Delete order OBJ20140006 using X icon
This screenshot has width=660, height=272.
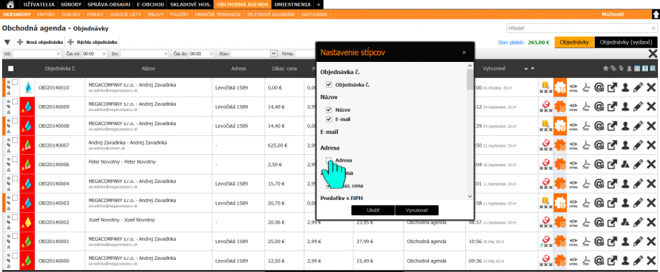[651, 164]
